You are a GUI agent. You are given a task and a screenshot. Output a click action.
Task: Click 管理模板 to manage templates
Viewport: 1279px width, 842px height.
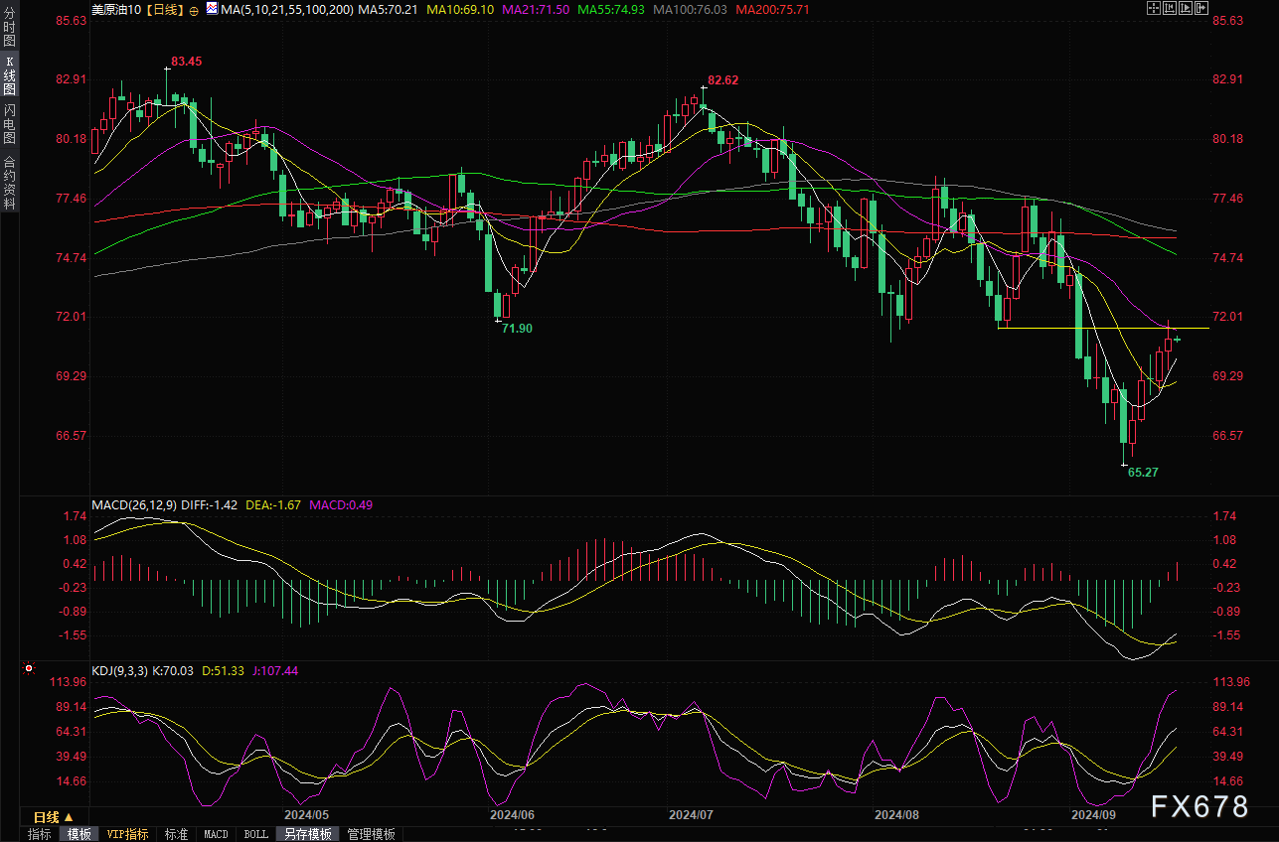[x=371, y=834]
